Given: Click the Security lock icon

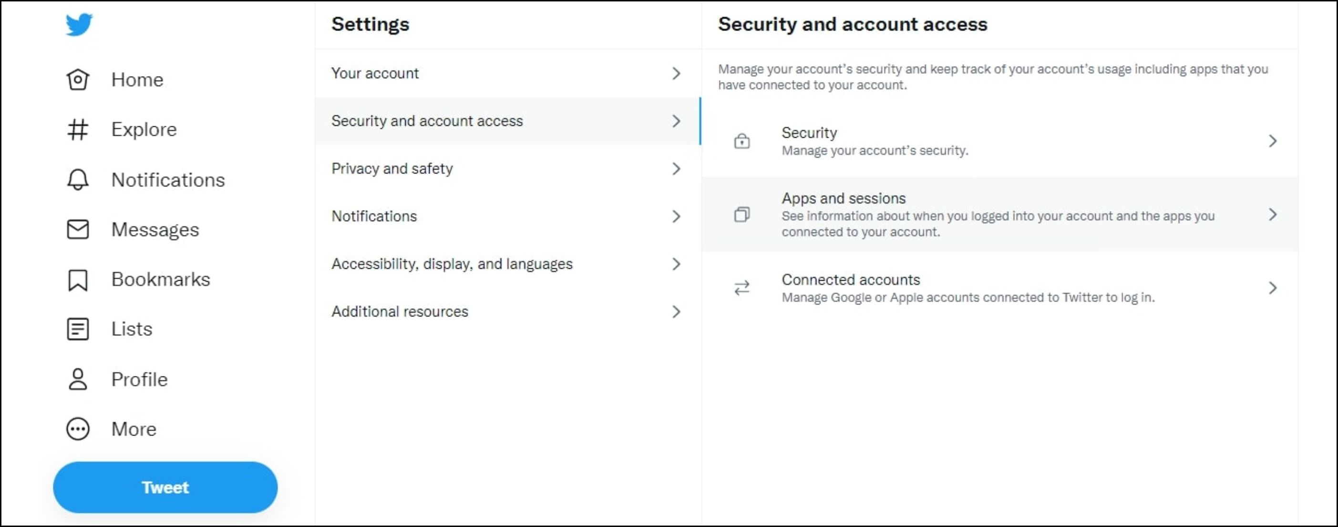Looking at the screenshot, I should [x=742, y=141].
